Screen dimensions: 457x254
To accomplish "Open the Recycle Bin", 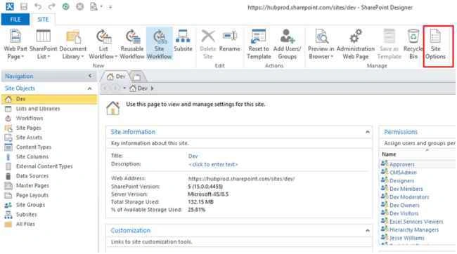I will [x=413, y=44].
